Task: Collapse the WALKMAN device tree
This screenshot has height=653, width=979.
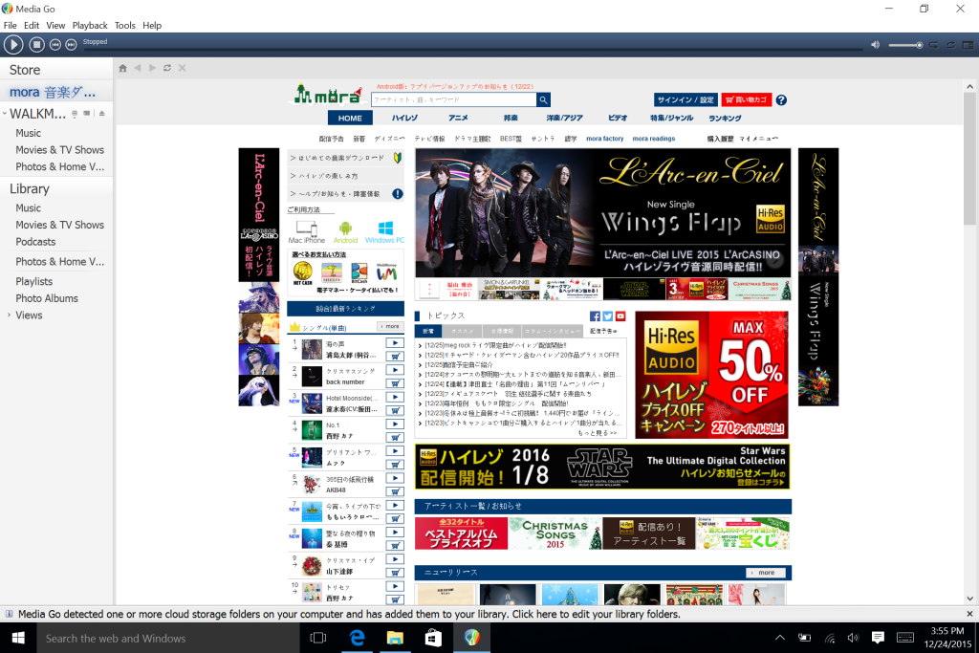Action: 5,114
